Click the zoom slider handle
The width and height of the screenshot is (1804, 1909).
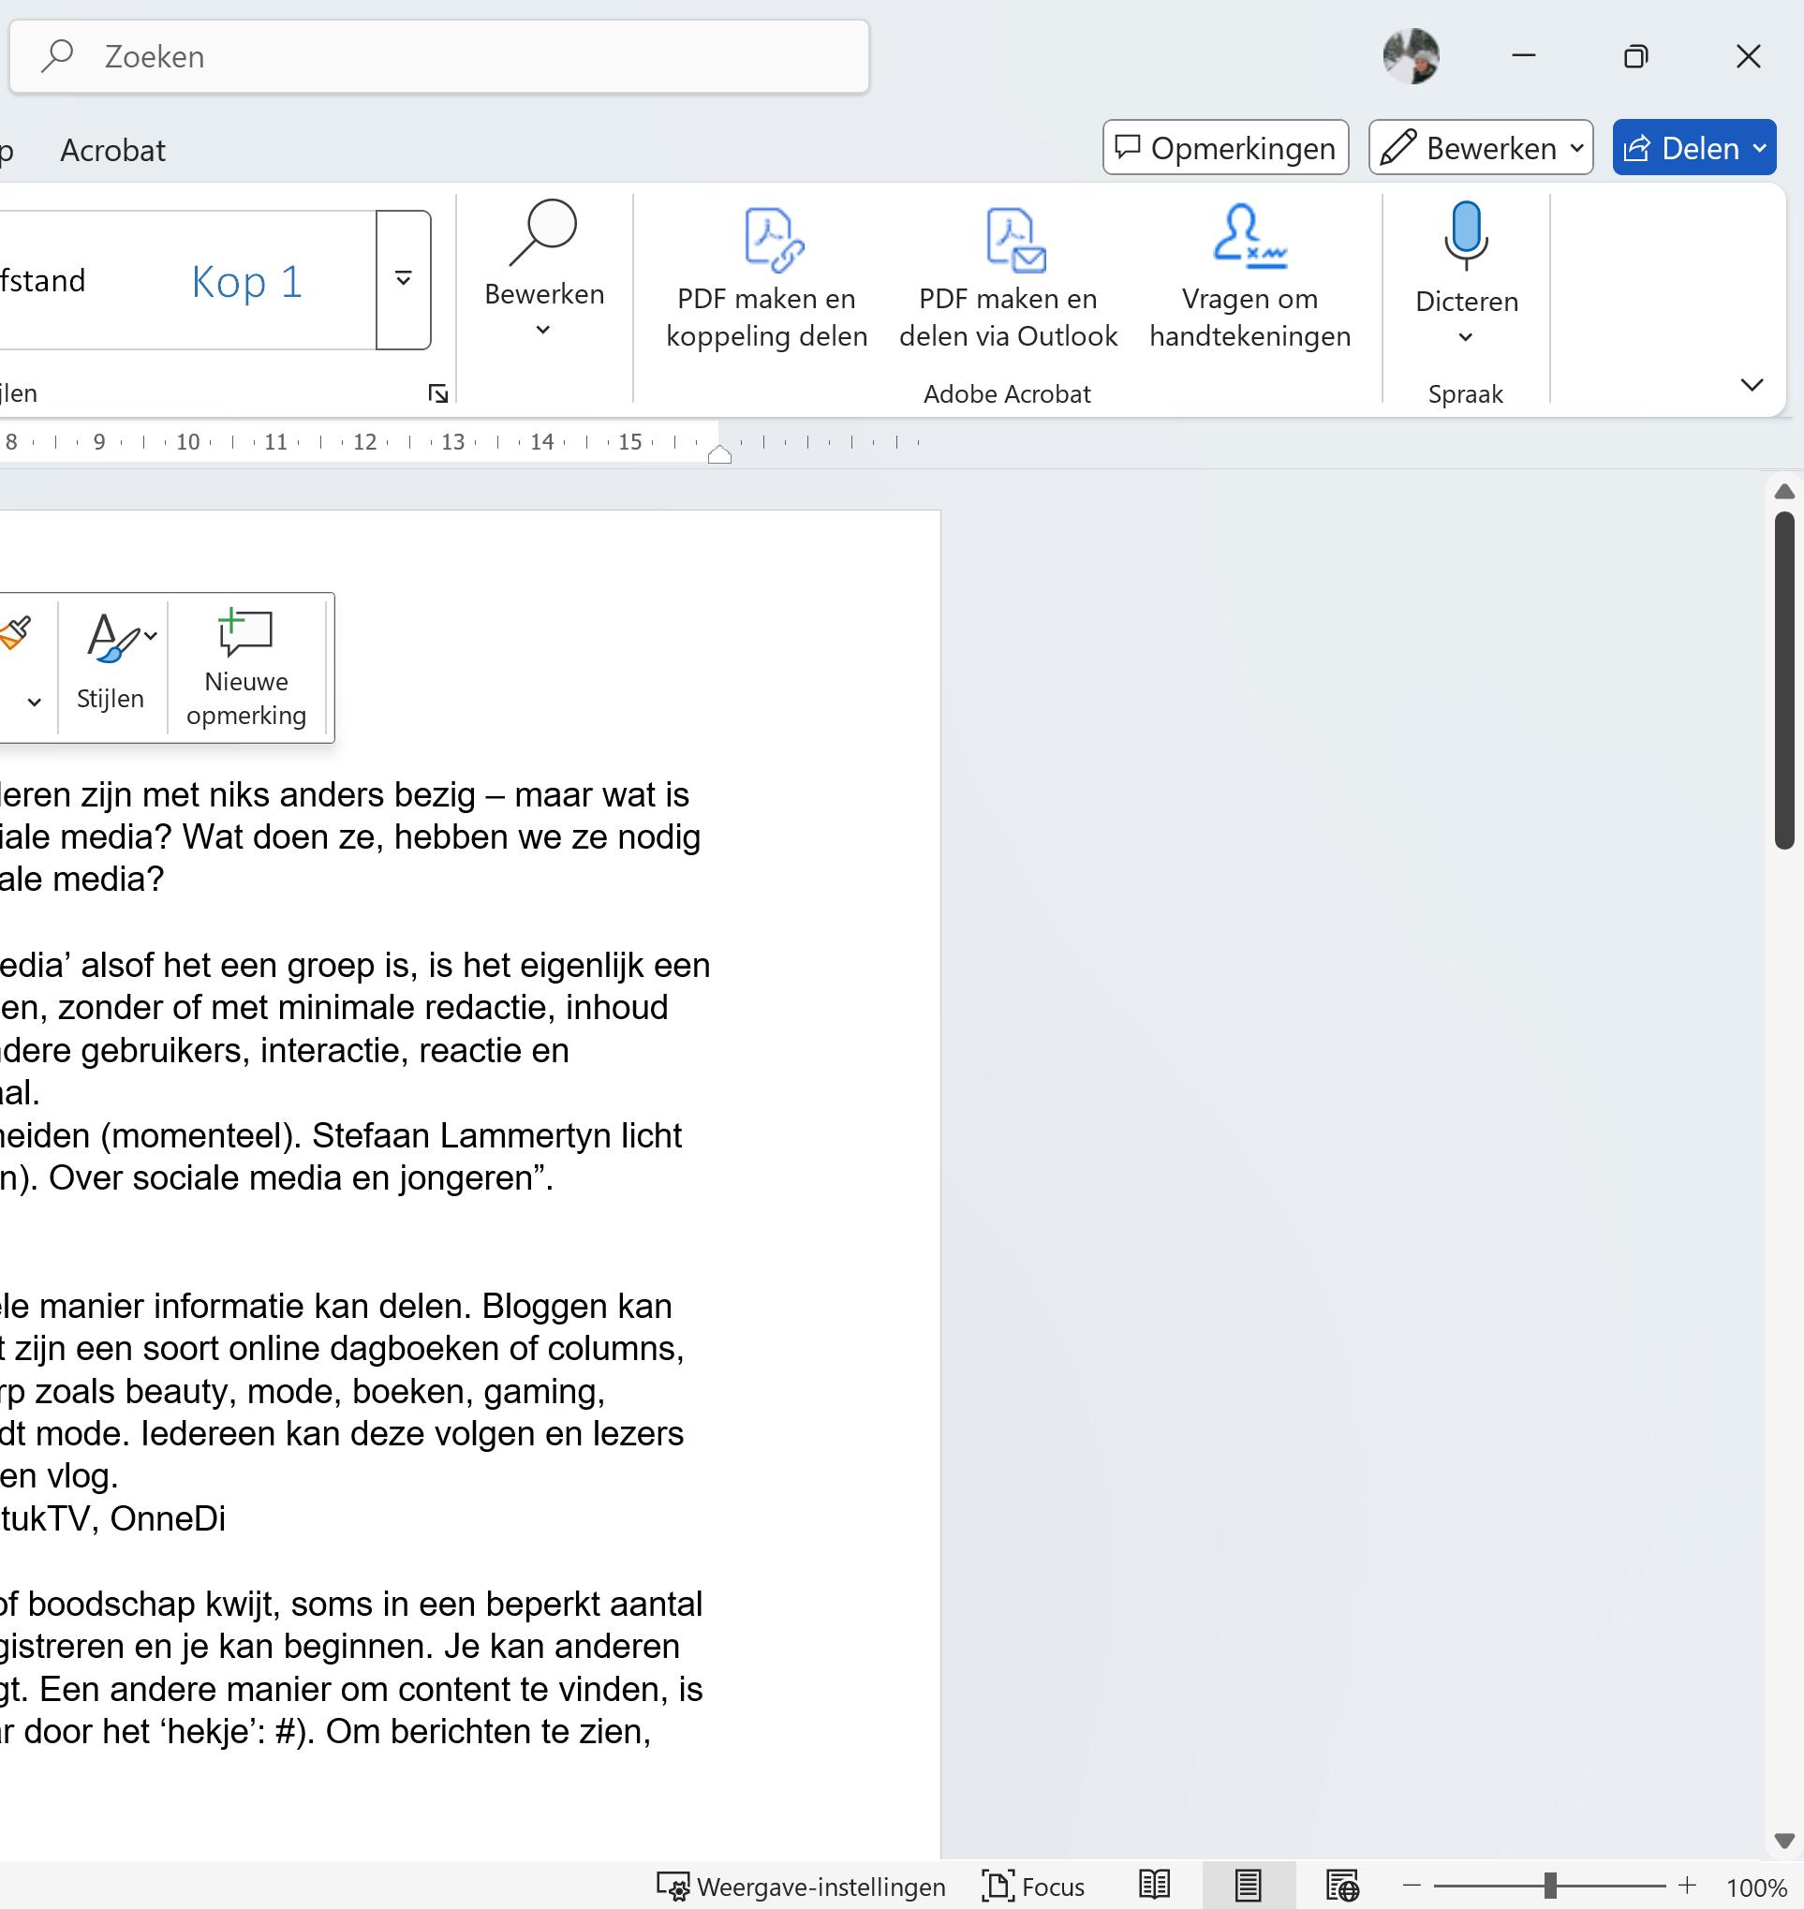tap(1549, 1886)
